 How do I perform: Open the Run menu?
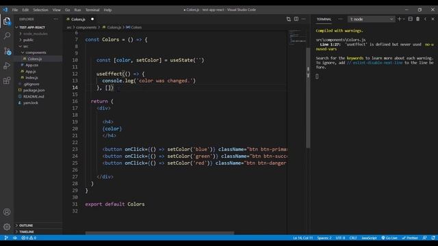77,10
